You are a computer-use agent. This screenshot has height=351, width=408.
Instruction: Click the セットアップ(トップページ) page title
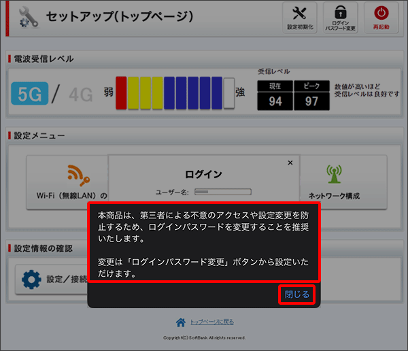click(120, 16)
